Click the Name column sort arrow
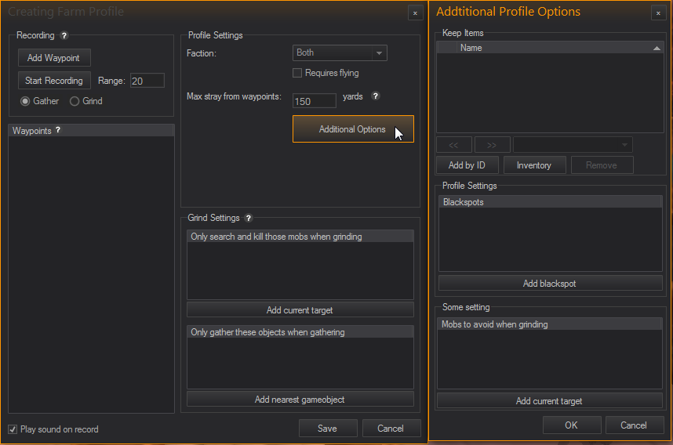Screen dimensions: 673x445 click(x=657, y=49)
